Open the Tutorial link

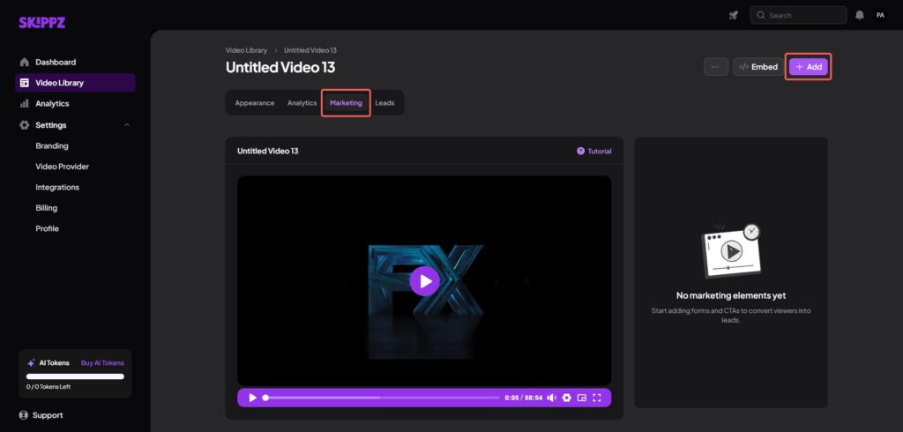(x=594, y=152)
